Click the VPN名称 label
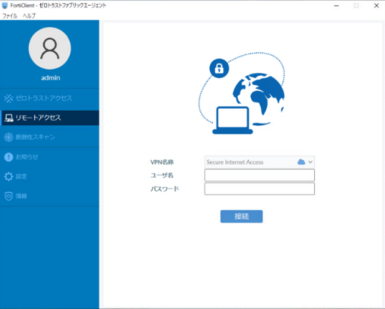The height and width of the screenshot is (309, 385). [162, 162]
